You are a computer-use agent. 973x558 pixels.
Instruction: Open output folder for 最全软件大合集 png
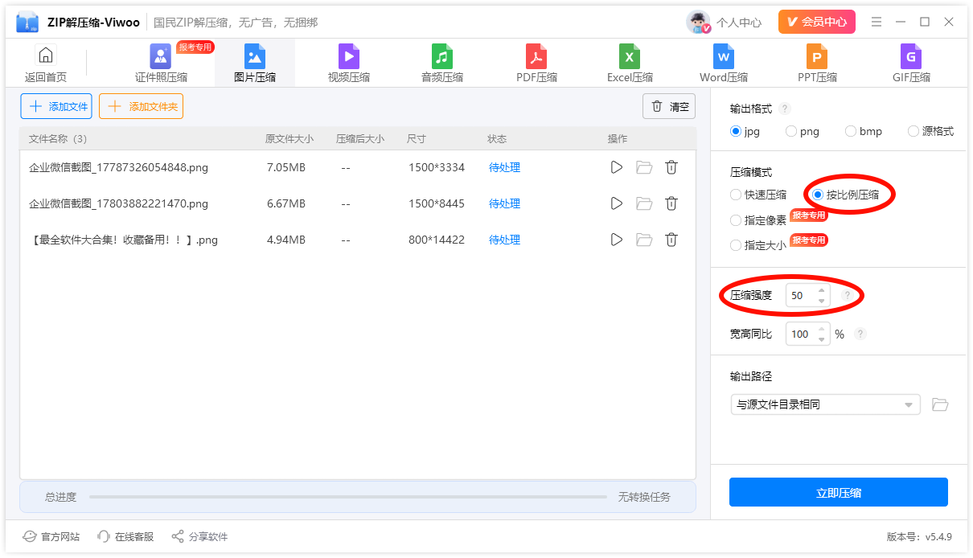click(644, 240)
